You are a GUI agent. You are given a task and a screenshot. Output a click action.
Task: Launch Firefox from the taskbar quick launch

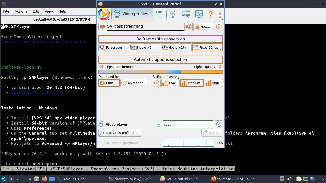[45, 179]
